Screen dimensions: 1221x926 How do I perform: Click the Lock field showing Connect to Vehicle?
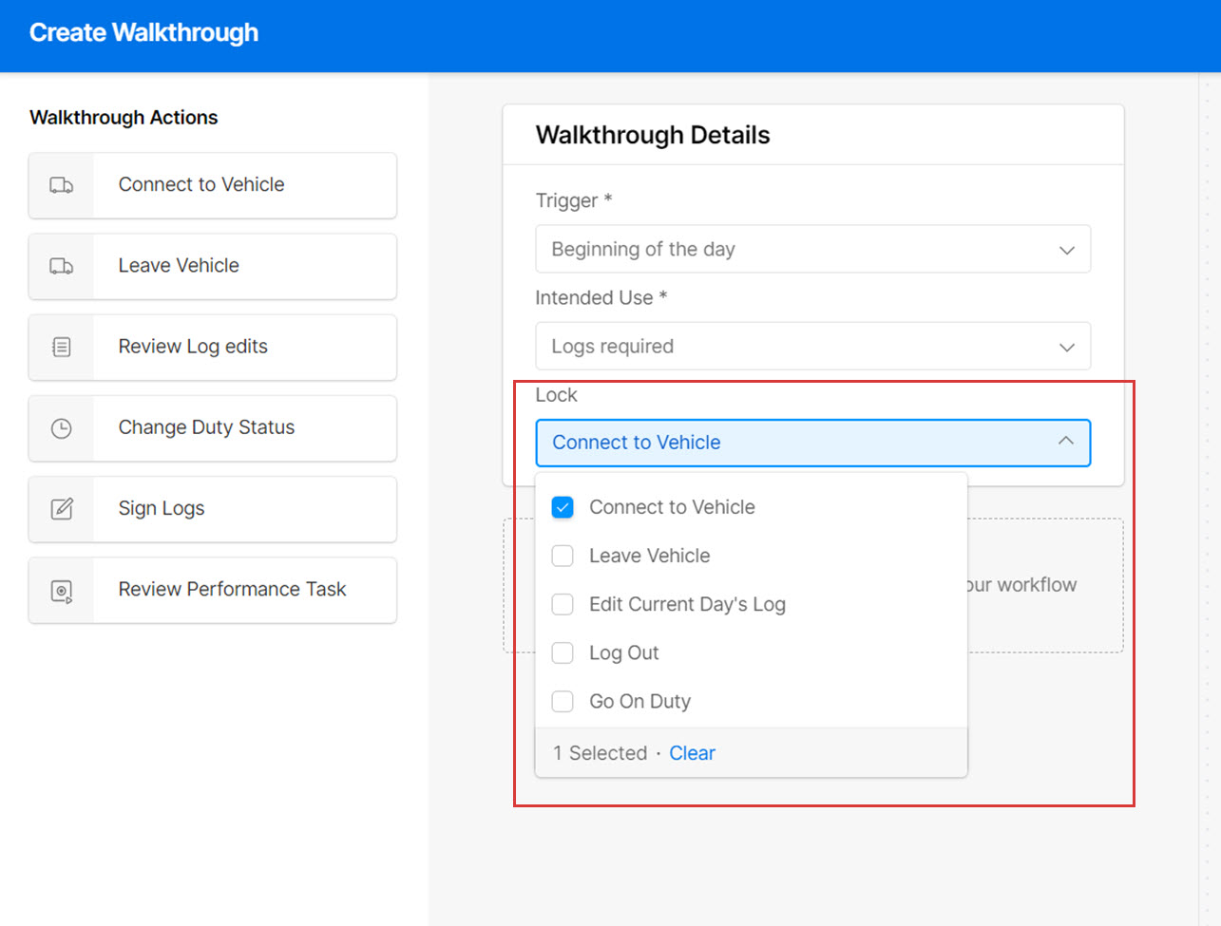(812, 443)
